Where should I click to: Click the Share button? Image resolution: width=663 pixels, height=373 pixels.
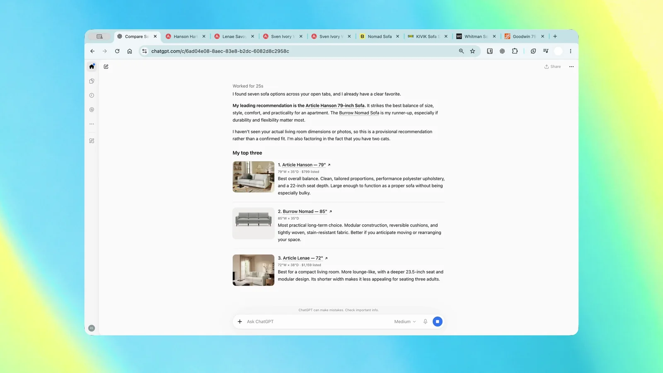pyautogui.click(x=552, y=67)
